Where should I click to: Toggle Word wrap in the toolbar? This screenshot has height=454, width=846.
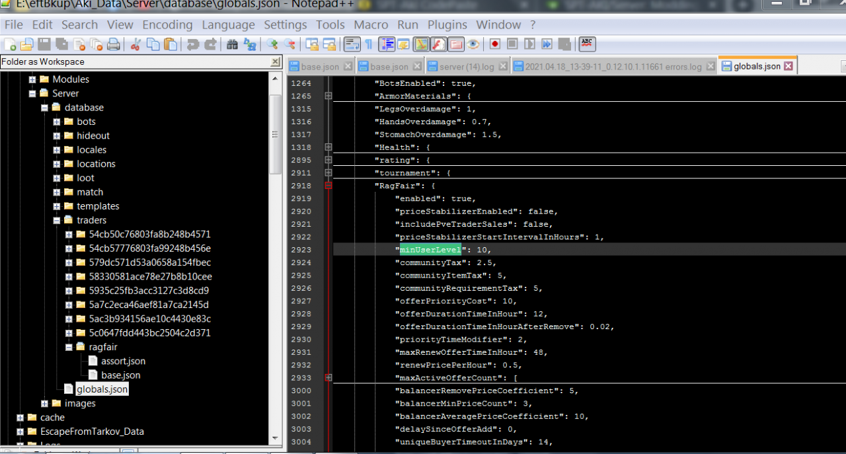tap(352, 45)
